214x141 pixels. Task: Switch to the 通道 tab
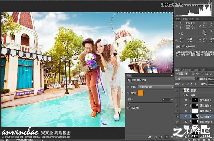[196, 70]
